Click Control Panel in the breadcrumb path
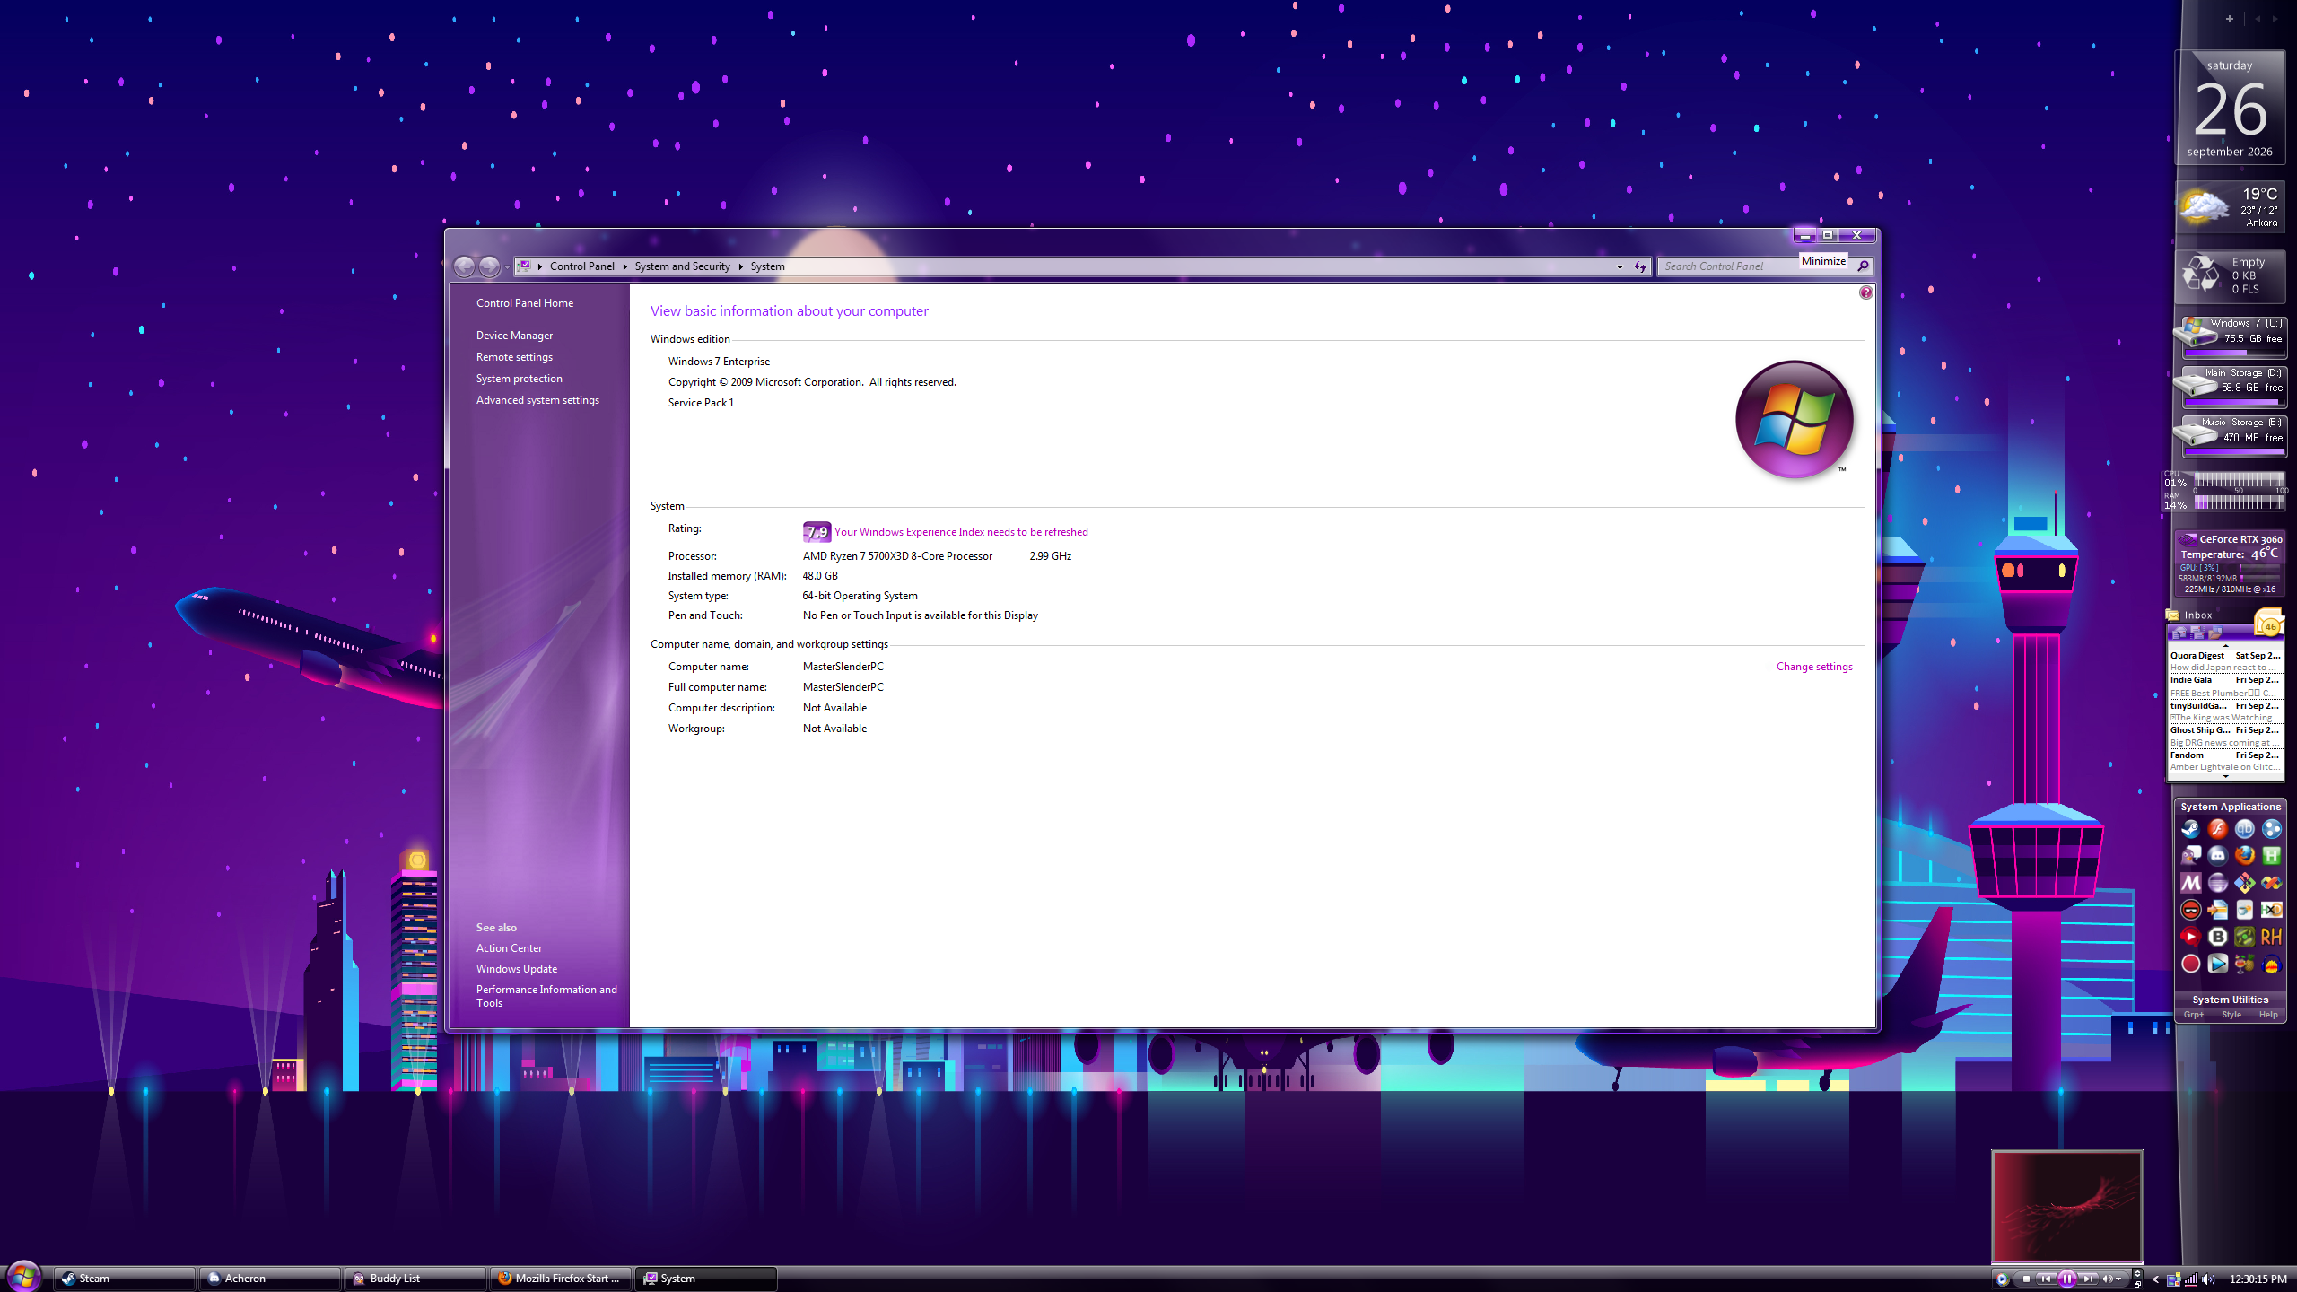This screenshot has height=1292, width=2297. pos(582,266)
